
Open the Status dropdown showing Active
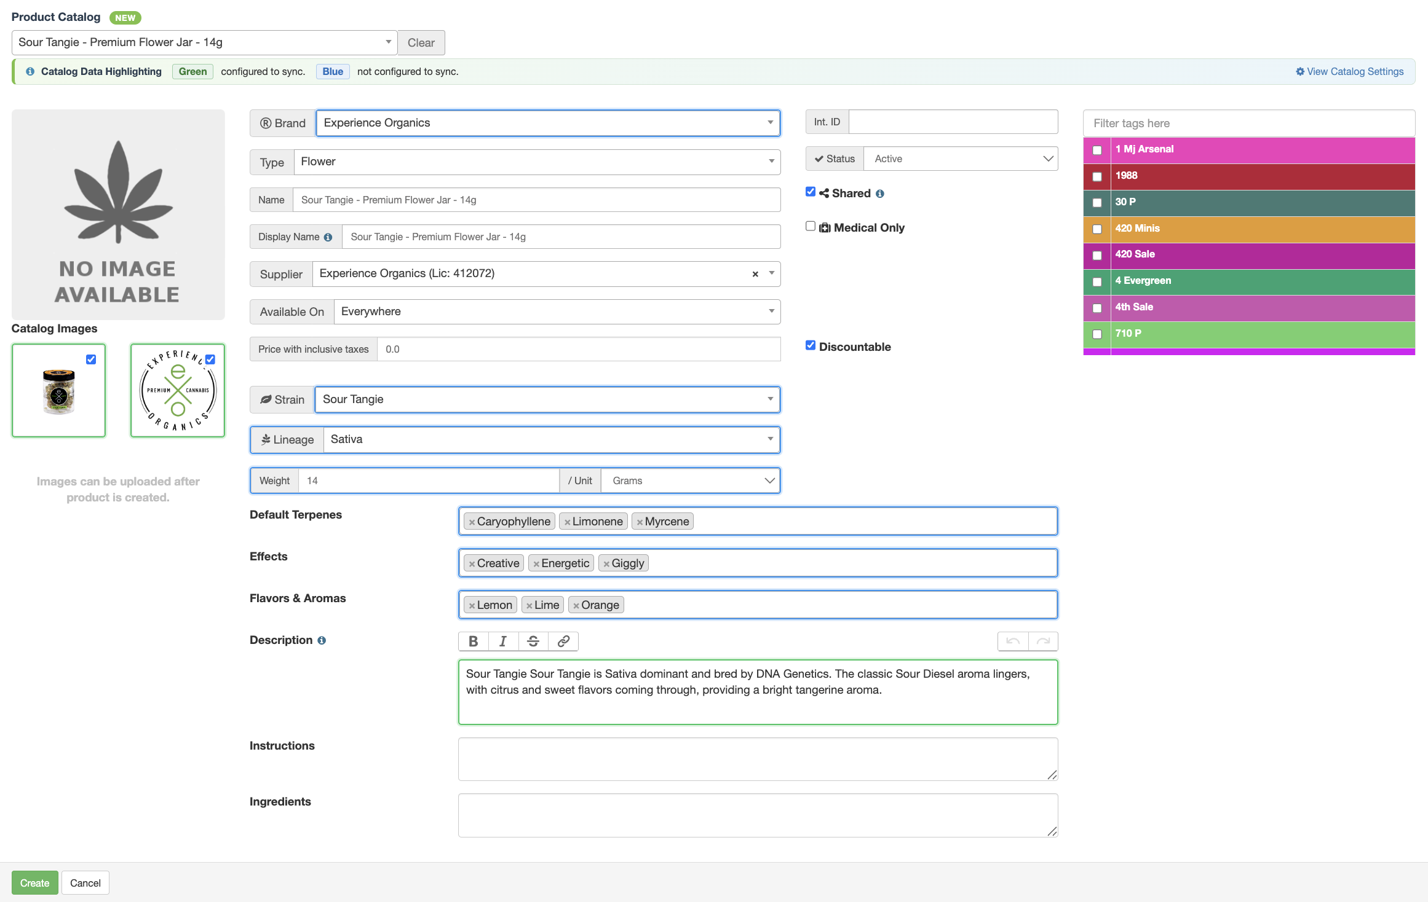(x=961, y=159)
